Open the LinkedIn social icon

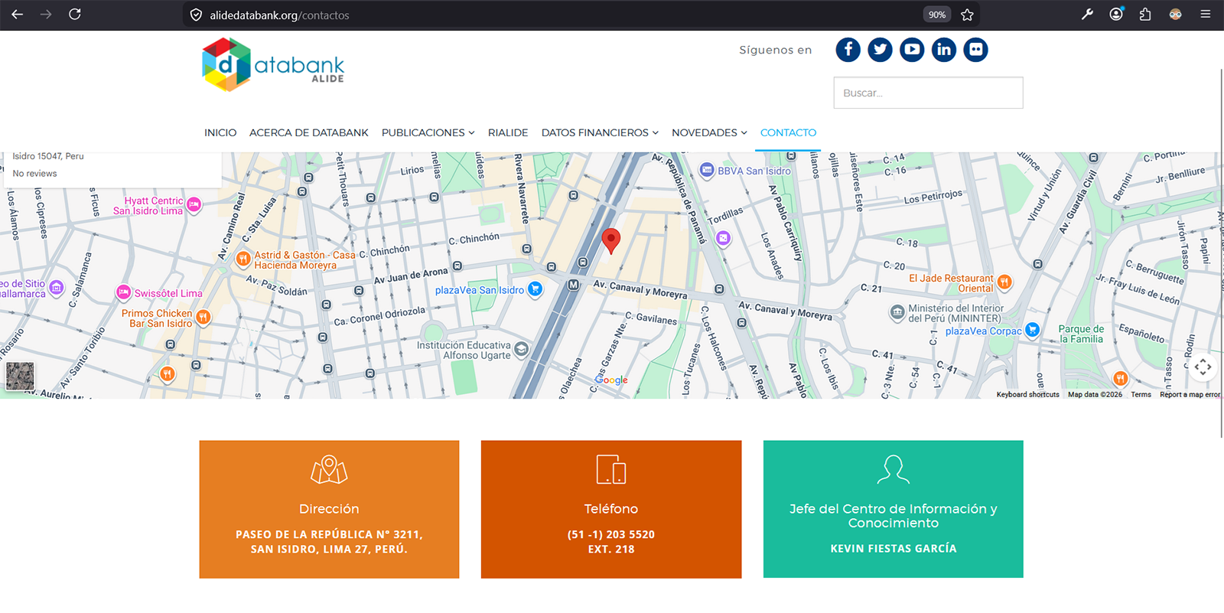coord(944,50)
